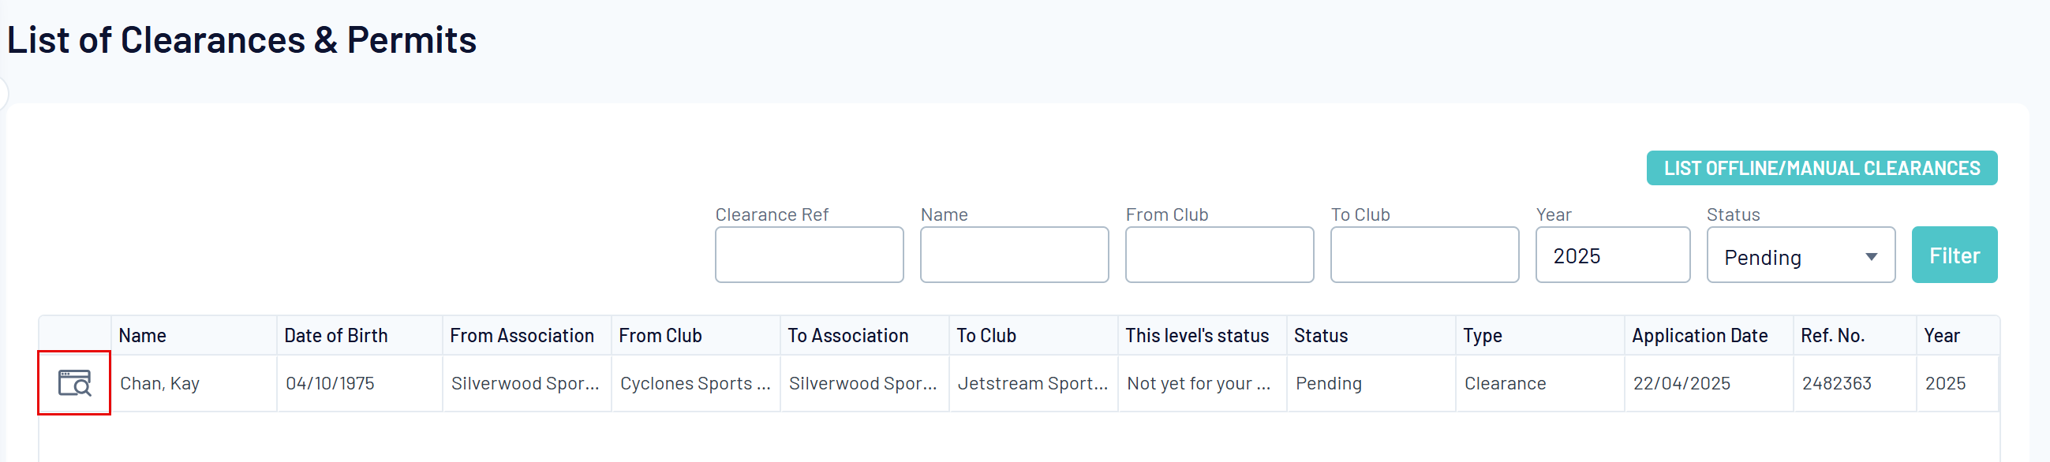Screen dimensions: 2050x462
Task: Select the From Club filter field
Action: pyautogui.click(x=1218, y=255)
